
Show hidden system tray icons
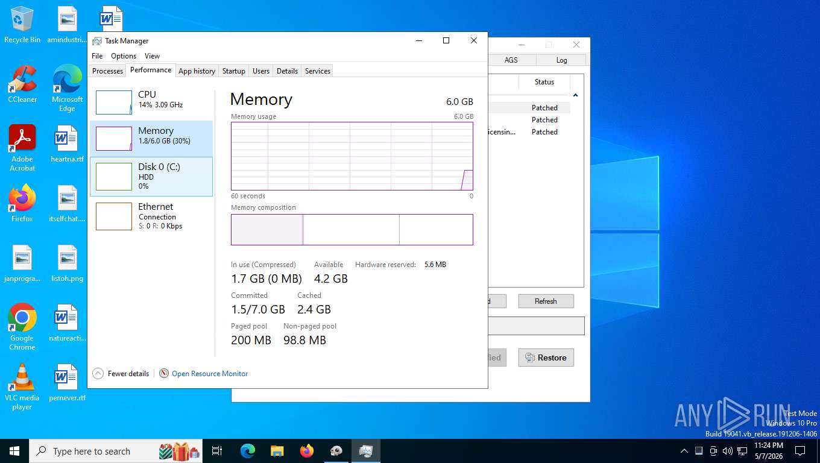pyautogui.click(x=684, y=451)
